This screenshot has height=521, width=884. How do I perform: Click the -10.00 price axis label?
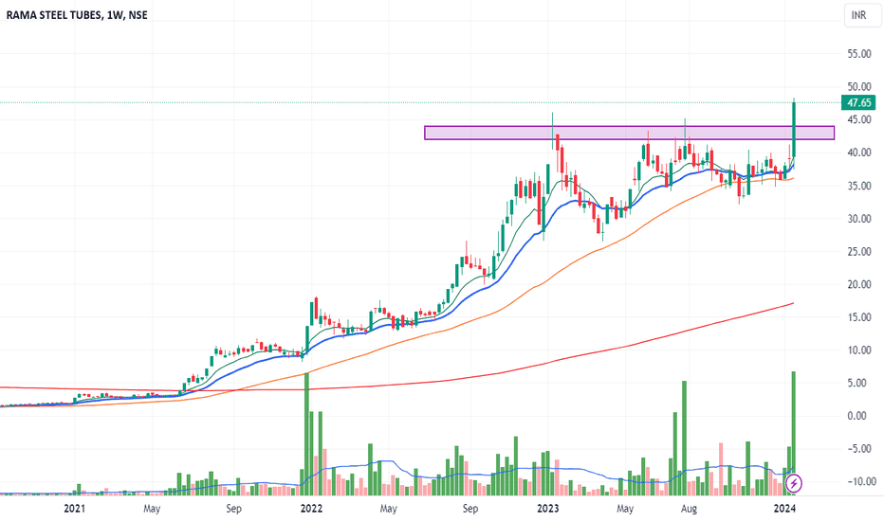tap(860, 481)
